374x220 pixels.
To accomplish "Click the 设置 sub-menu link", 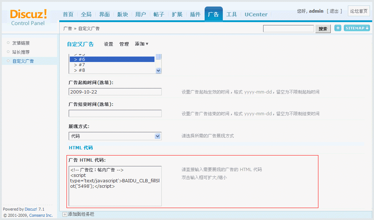I will (109, 44).
